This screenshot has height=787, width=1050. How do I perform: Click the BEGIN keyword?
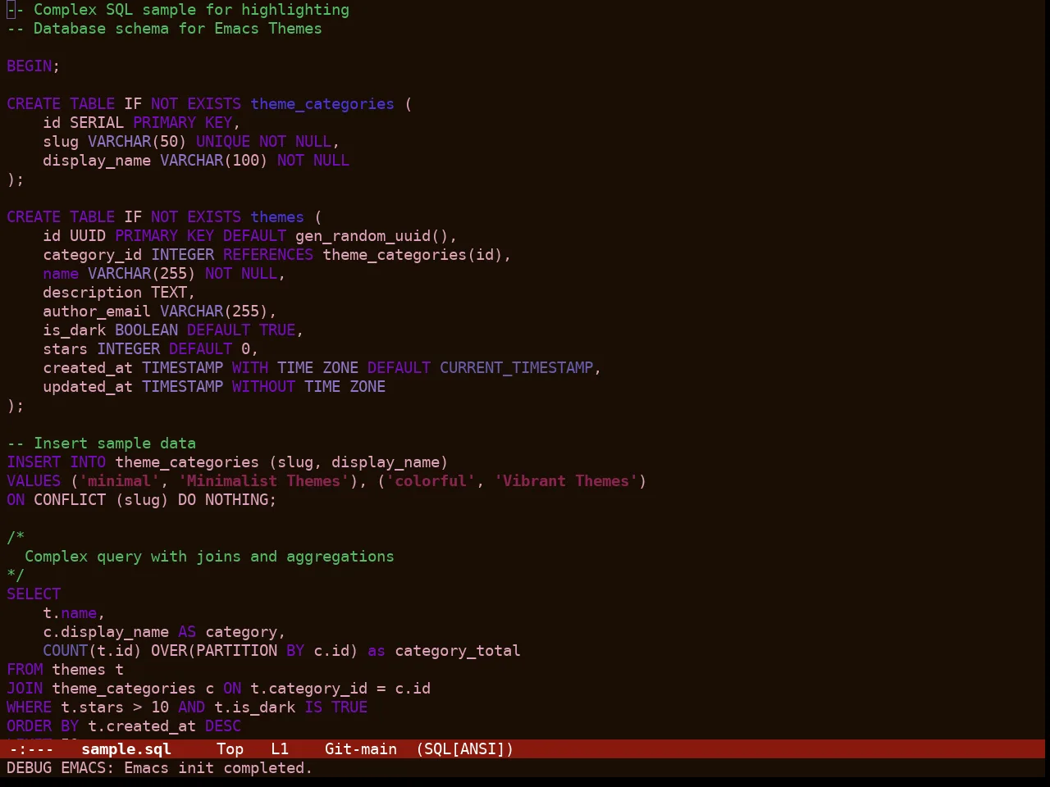point(29,66)
